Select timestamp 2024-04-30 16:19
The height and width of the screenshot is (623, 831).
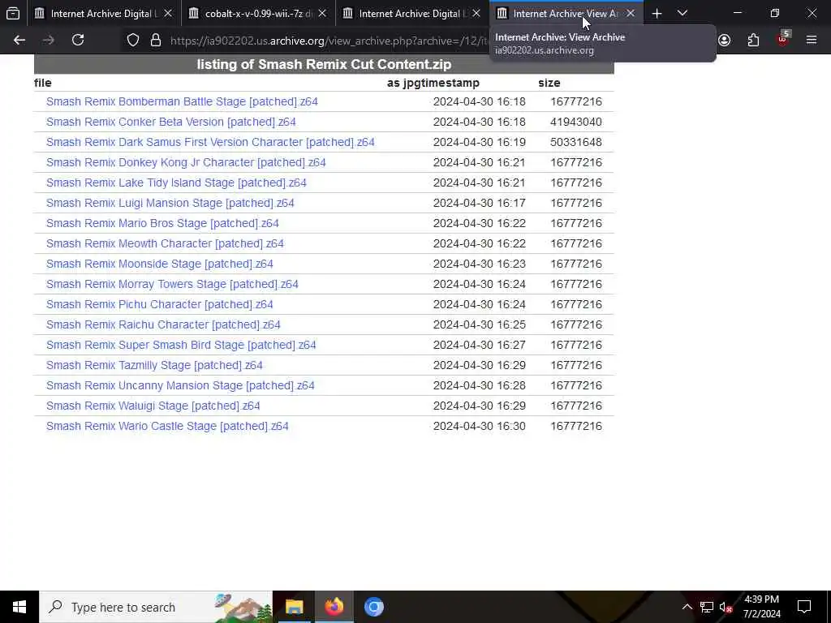pyautogui.click(x=479, y=142)
